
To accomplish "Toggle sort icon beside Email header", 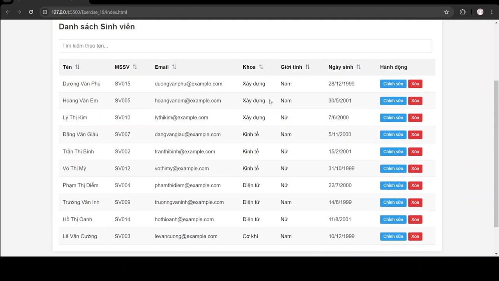I will (174, 67).
